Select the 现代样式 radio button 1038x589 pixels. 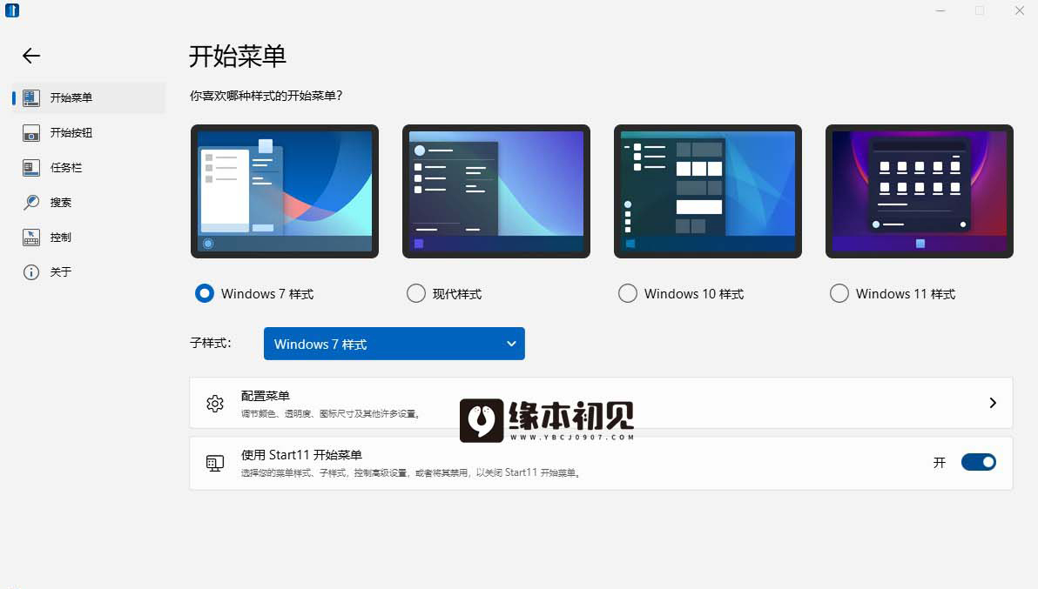[415, 293]
